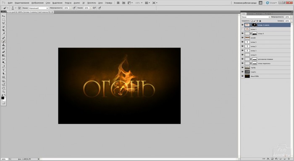Select the Zoom magnifier tool
294x161 pixels.
click(3, 92)
